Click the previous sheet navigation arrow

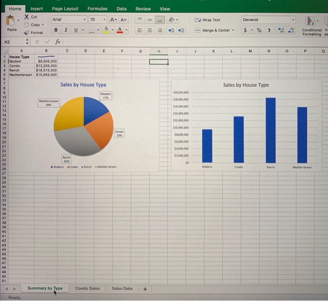pyautogui.click(x=7, y=289)
